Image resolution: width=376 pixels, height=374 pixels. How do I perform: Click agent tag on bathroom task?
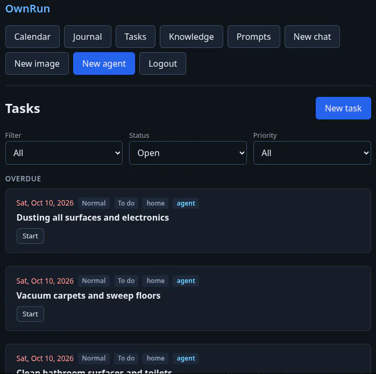pos(186,358)
